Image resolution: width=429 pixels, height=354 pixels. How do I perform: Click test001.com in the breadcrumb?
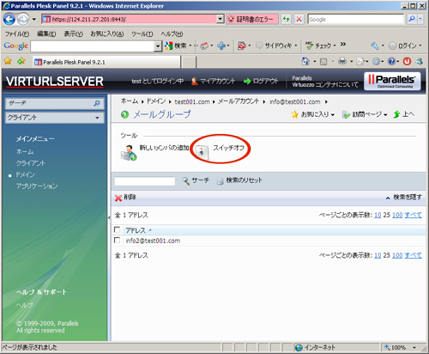point(192,101)
